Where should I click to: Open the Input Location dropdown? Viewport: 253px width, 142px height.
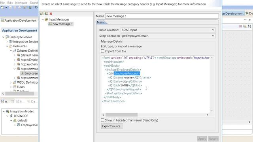coord(168,30)
